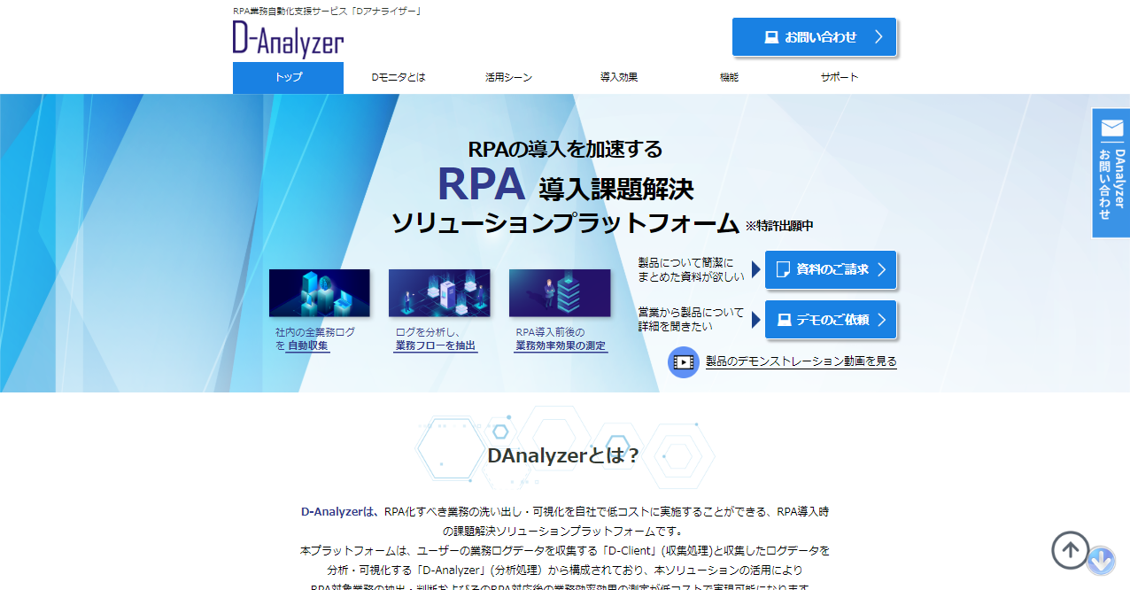The image size is (1130, 590).
Task: Click the envelope icon on side tab
Action: 1111,128
